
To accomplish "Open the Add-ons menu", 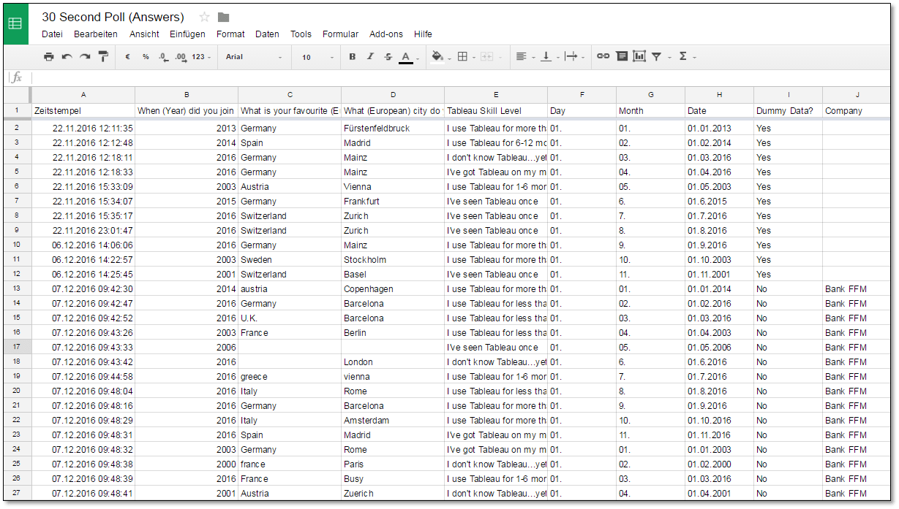I will click(x=386, y=34).
